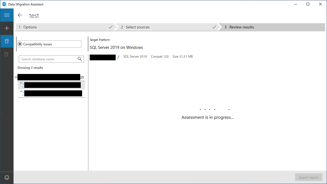Click the 'SQL Server 2019' version label
327x184 pixels.
click(135, 57)
